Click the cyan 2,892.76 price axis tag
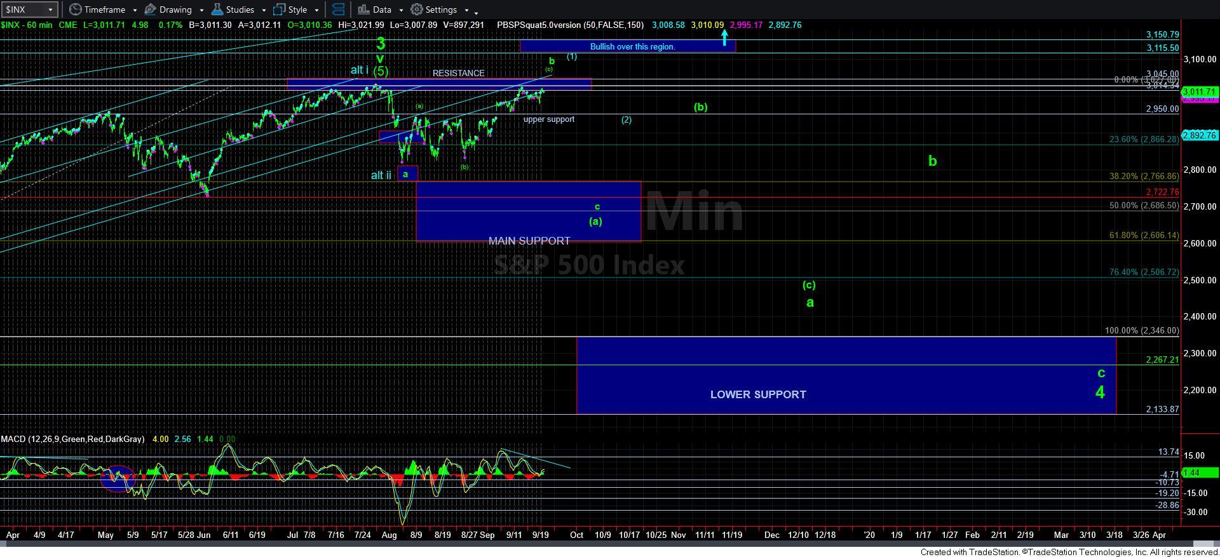 point(1199,135)
